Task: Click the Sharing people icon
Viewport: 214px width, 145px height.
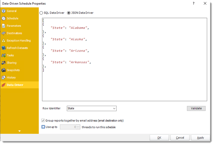Action: [3, 63]
